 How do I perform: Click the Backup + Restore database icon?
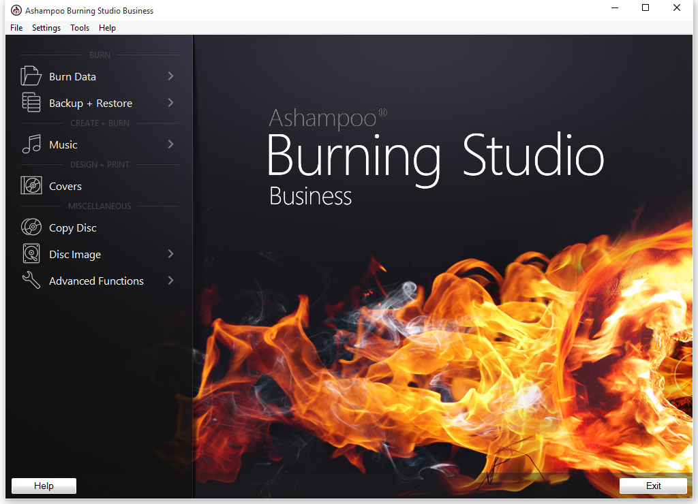point(31,102)
